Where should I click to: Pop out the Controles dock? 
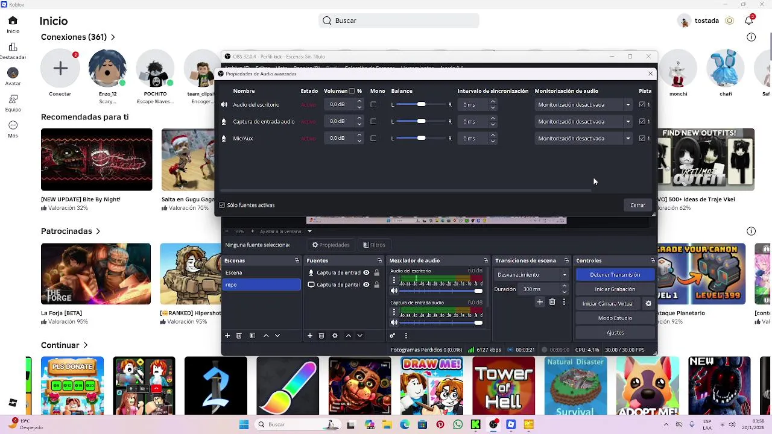tap(653, 260)
